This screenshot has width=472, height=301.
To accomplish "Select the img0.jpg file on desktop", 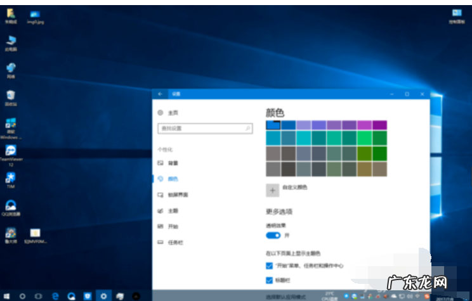I will click(36, 17).
